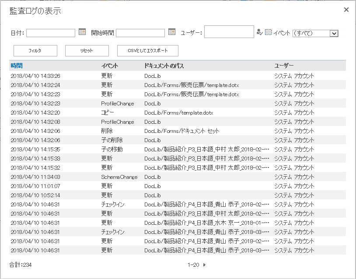Click the CSVとしてエクスポート button

click(x=148, y=51)
